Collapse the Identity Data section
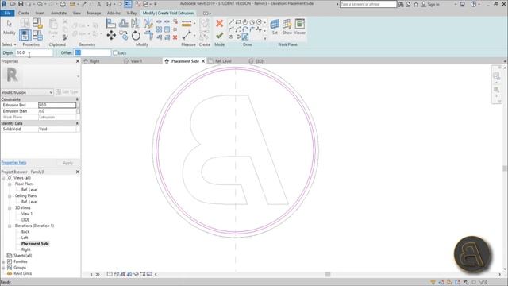 (77, 123)
